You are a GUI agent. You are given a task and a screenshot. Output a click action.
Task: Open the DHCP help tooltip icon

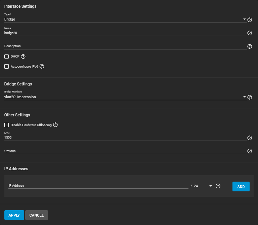tap(23, 57)
